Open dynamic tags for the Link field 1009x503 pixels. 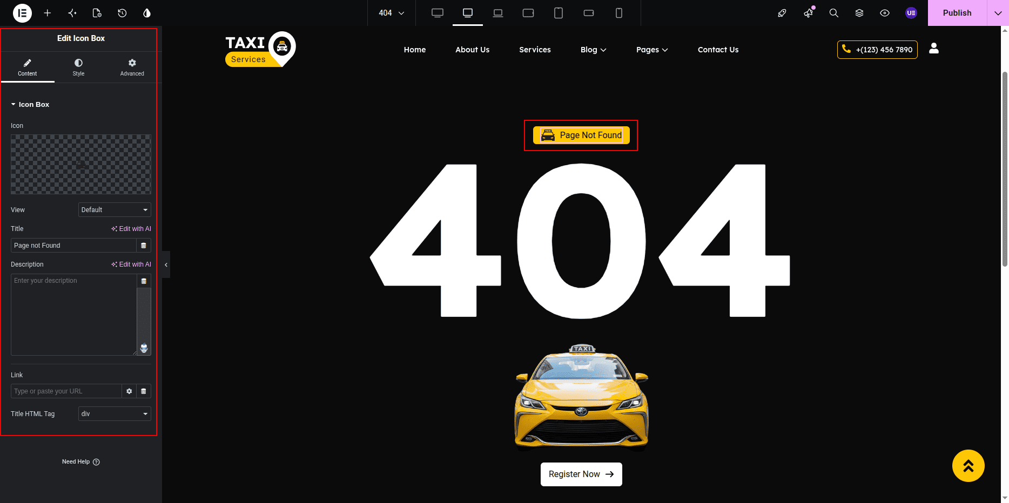[144, 391]
